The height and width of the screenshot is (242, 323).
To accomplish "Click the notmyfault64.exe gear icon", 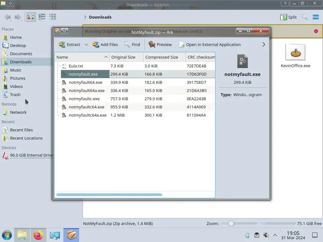I will (64, 82).
